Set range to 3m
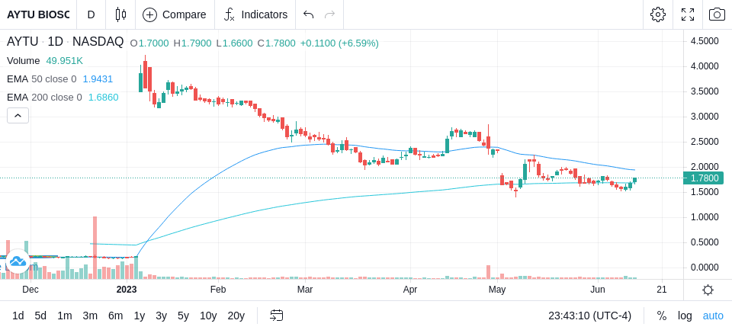Image resolution: width=732 pixels, height=330 pixels. (90, 316)
